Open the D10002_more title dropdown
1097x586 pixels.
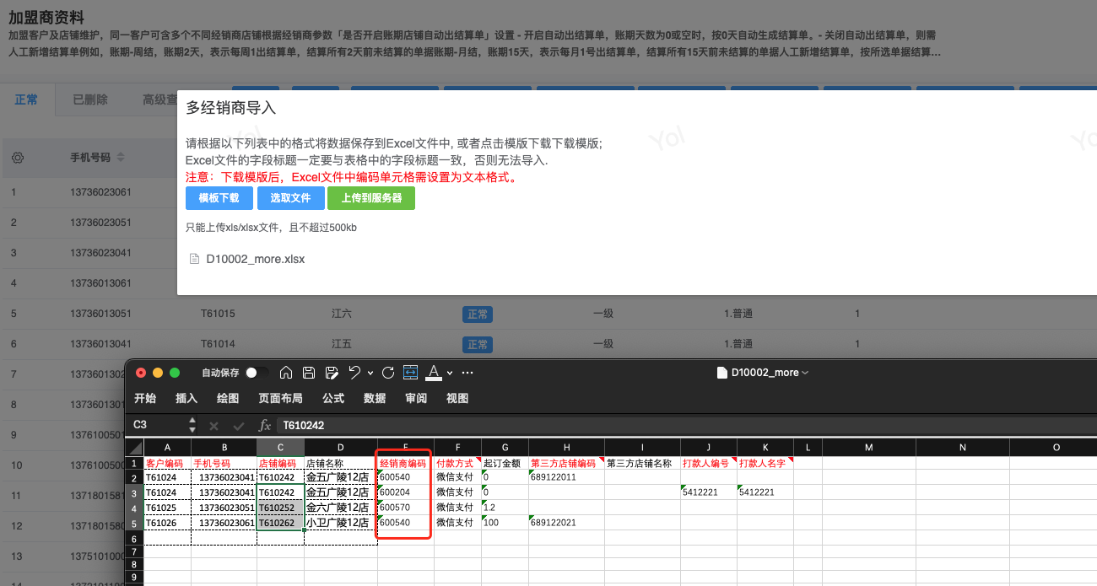pos(805,373)
